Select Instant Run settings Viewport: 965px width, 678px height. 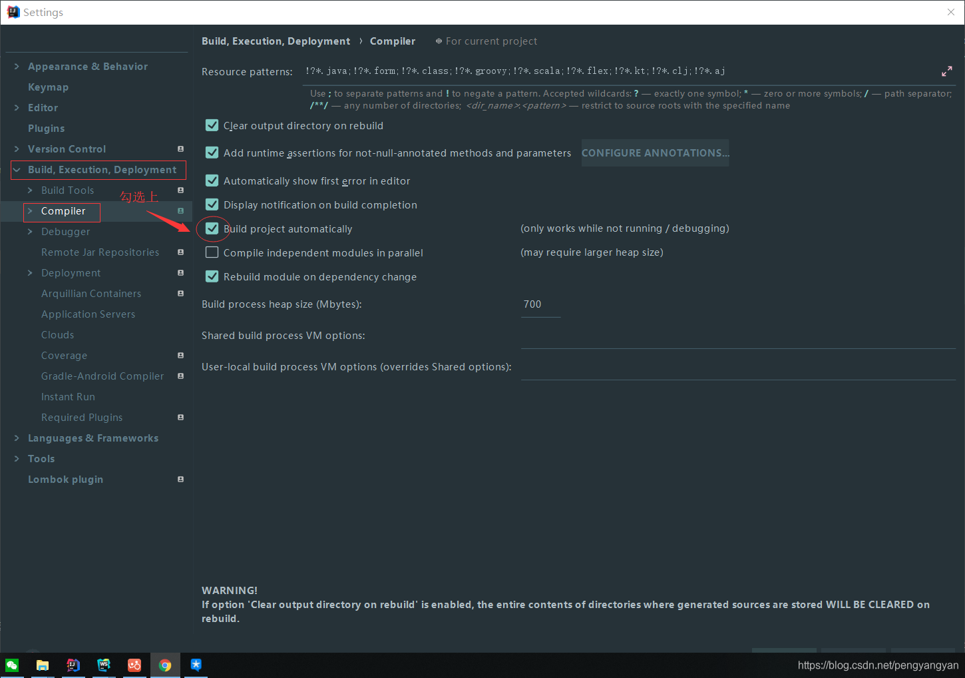(x=68, y=397)
